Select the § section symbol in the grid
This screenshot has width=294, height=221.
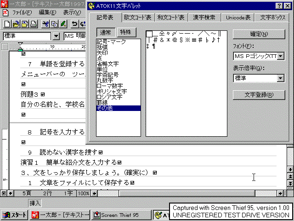(181, 40)
